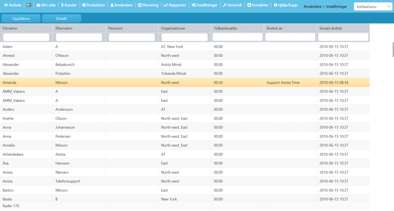Focus the Organisationer filter field

pos(184,37)
